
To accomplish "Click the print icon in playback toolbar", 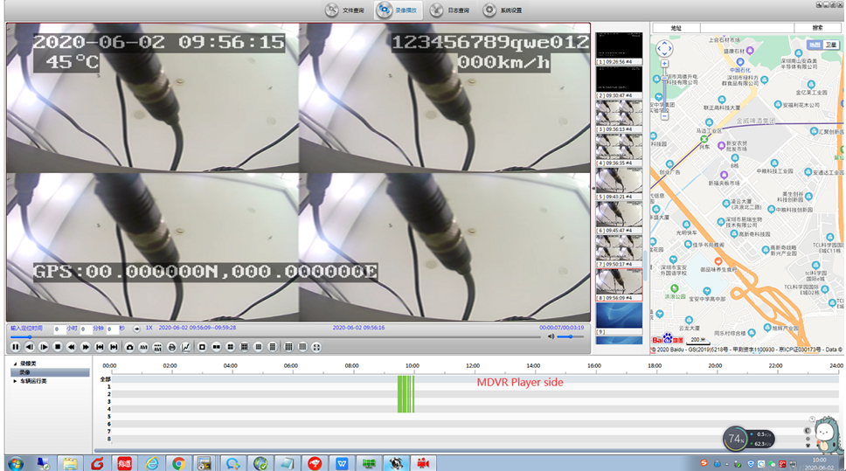I will point(171,347).
